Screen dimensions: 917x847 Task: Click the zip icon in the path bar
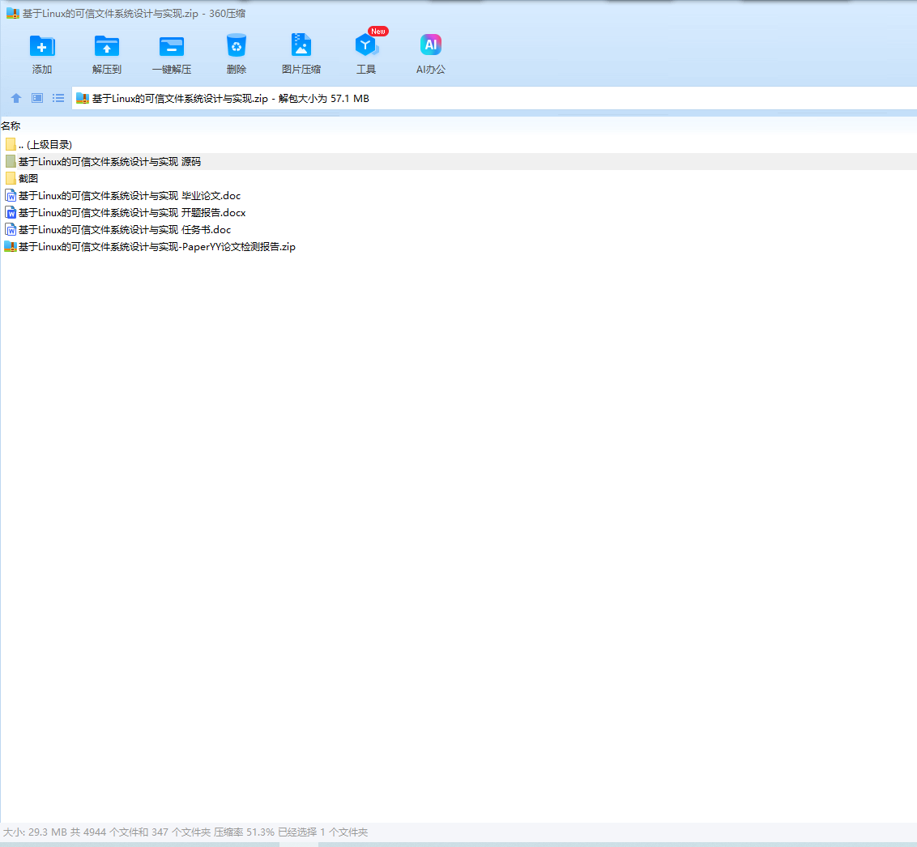click(83, 98)
